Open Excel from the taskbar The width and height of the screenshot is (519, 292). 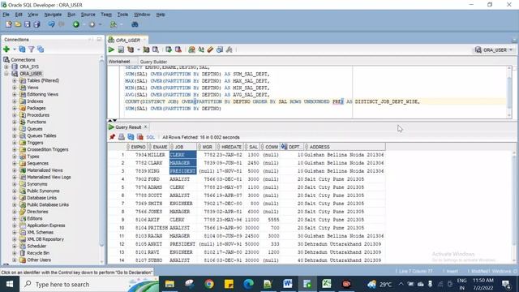click(327, 284)
